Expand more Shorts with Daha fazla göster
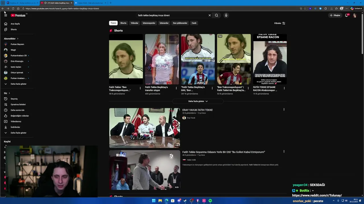This screenshot has height=204, width=364. [x=198, y=101]
